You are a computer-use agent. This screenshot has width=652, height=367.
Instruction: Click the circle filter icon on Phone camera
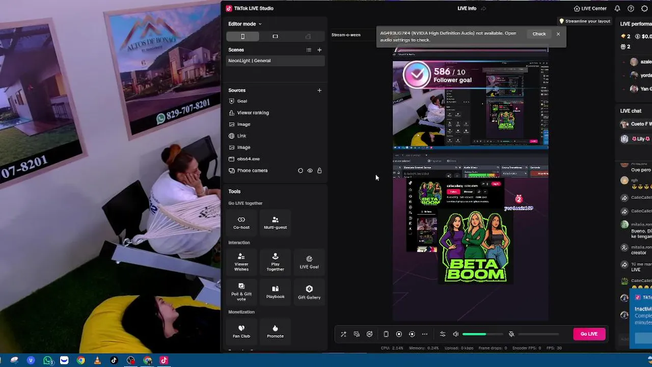301,171
